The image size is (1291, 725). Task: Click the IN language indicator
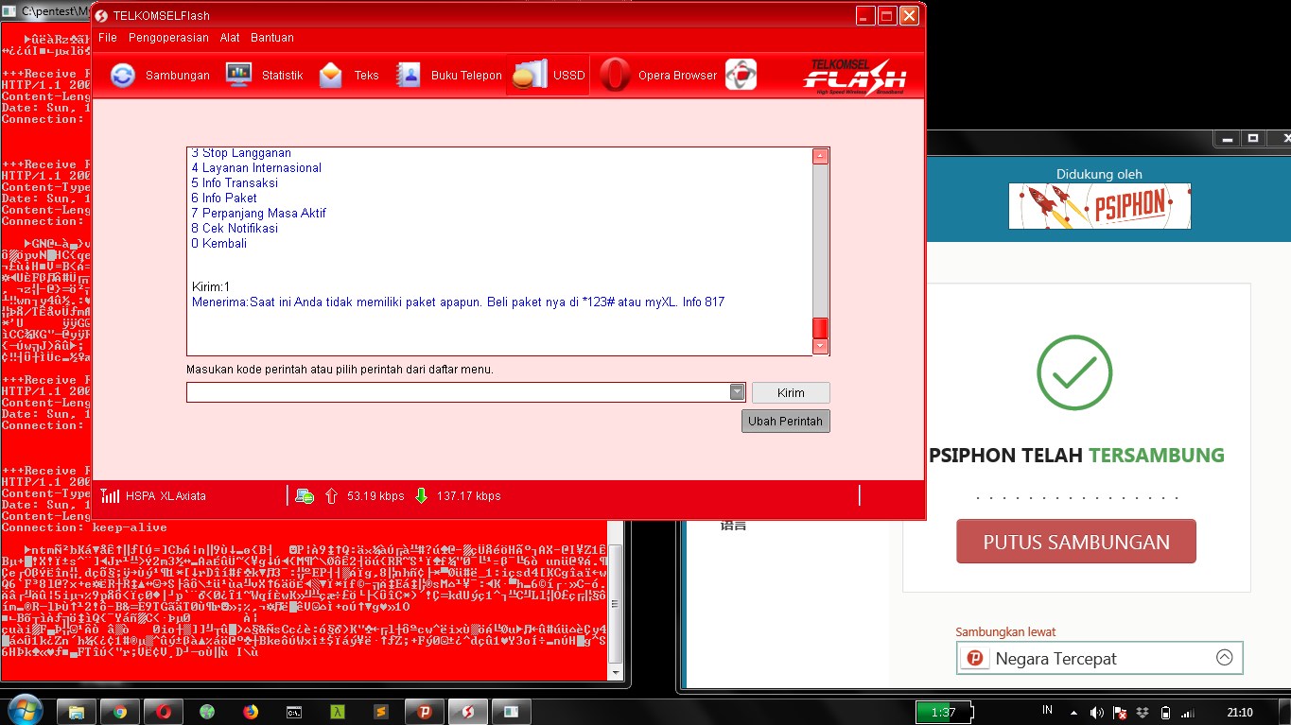tap(1047, 710)
